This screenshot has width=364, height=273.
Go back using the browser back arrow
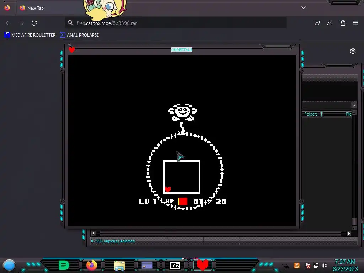9,23
